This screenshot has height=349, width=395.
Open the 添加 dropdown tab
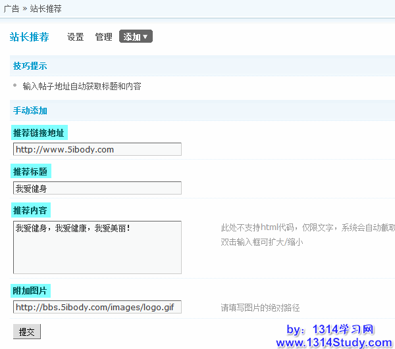[136, 37]
